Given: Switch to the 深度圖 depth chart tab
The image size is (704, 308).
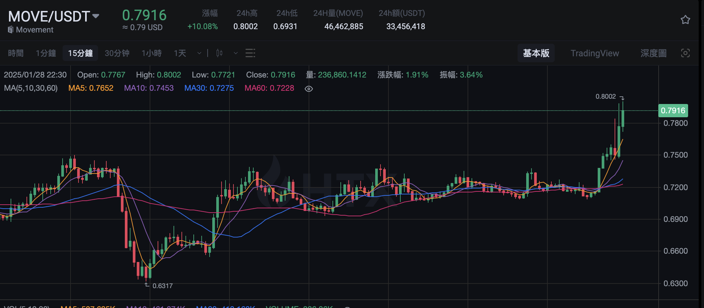Looking at the screenshot, I should click(653, 53).
